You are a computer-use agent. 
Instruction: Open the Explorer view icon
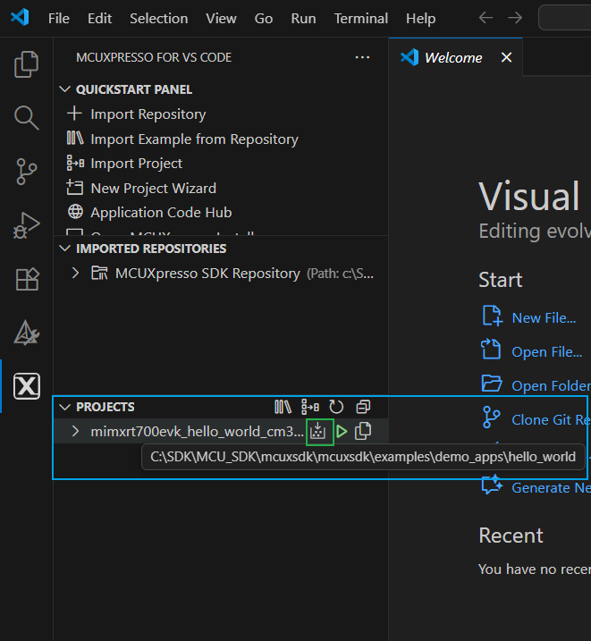[x=27, y=63]
